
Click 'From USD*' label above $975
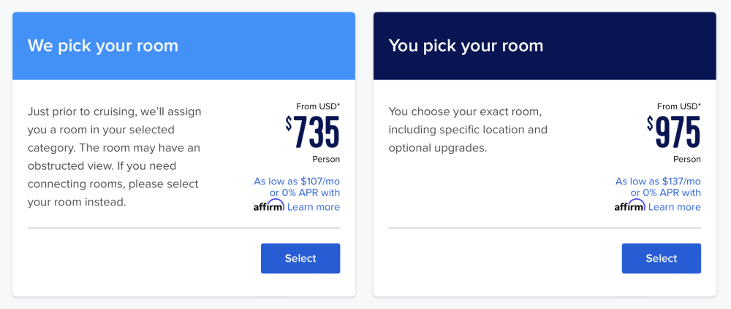(x=679, y=106)
